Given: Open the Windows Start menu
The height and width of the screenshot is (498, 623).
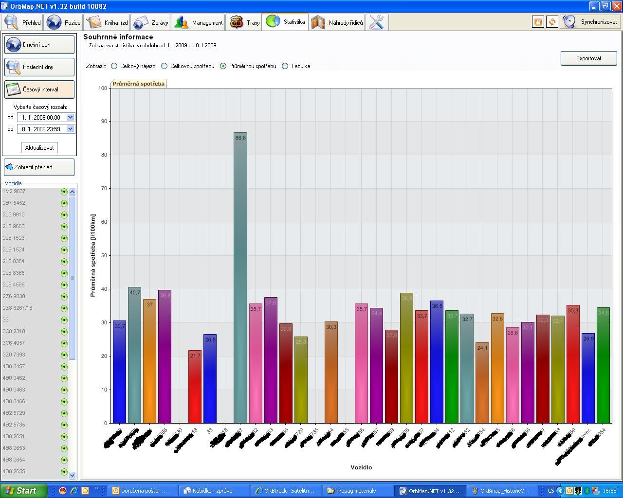Looking at the screenshot, I should [24, 491].
